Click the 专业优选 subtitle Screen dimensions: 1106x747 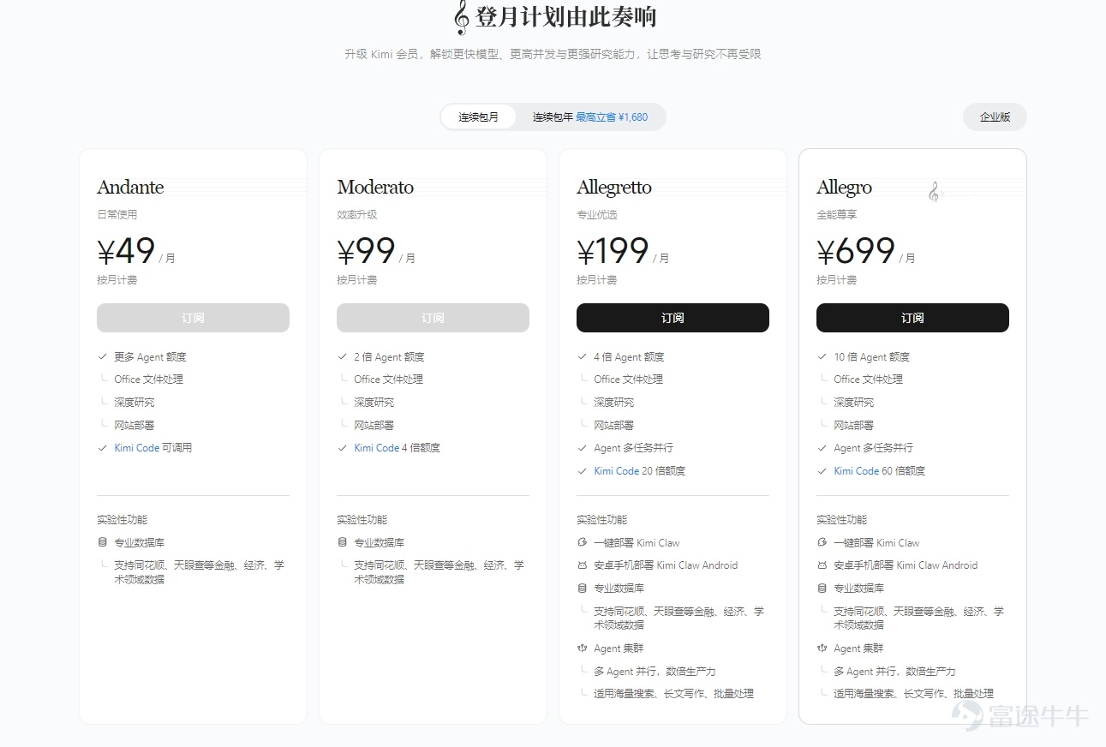click(596, 214)
